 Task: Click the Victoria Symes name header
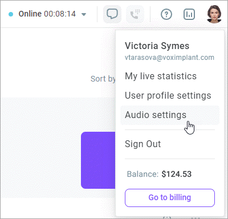point(157,46)
